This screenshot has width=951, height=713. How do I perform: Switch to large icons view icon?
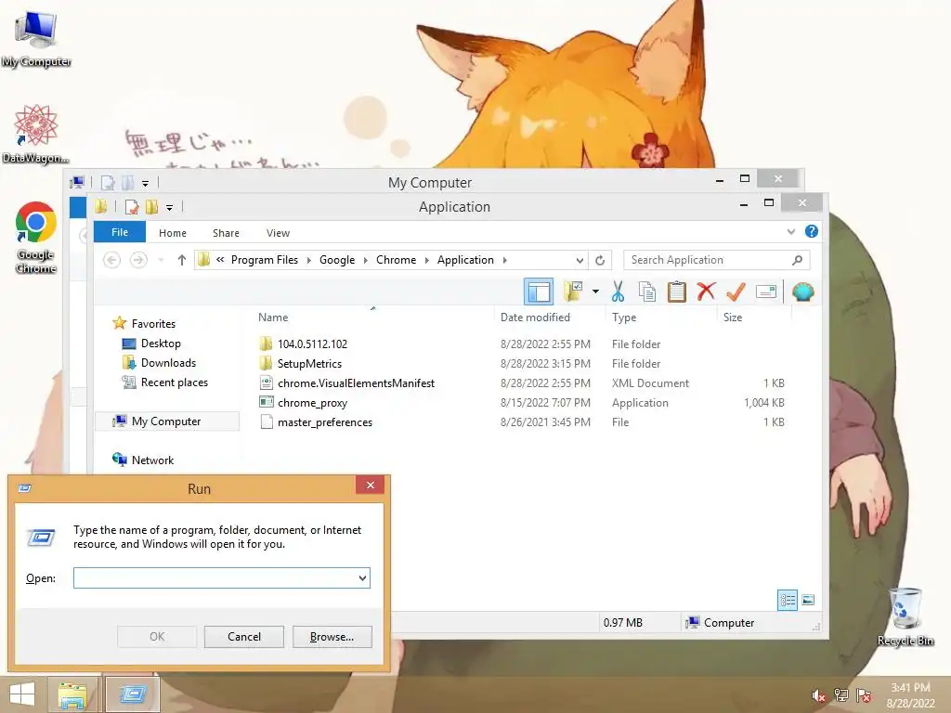click(x=808, y=601)
